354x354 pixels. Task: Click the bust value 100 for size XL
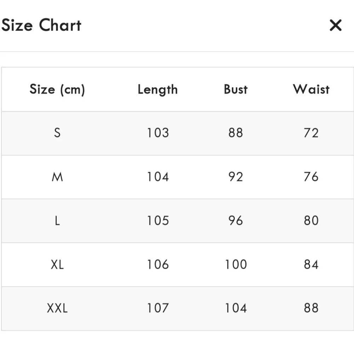click(x=235, y=264)
